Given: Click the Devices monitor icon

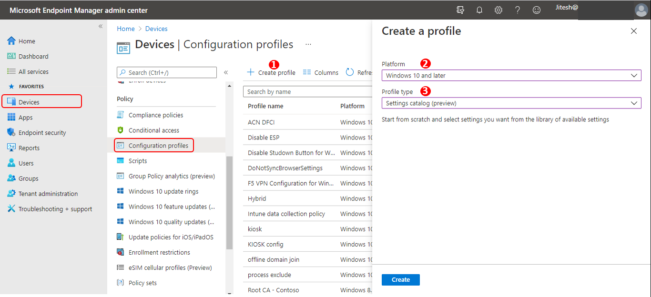Looking at the screenshot, I should pyautogui.click(x=11, y=102).
